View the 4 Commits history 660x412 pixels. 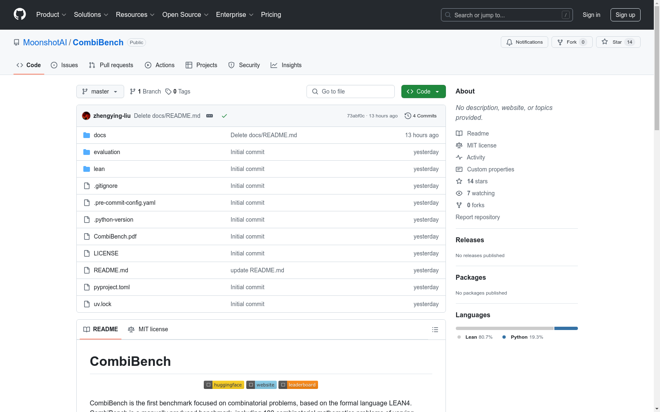point(421,116)
